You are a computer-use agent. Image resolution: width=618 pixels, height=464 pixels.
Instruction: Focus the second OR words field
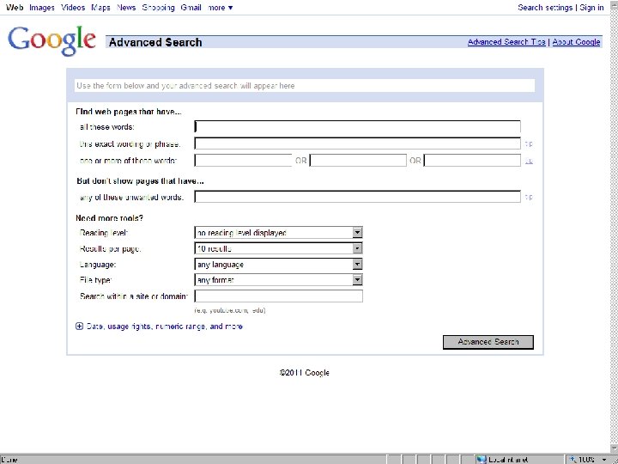(358, 160)
